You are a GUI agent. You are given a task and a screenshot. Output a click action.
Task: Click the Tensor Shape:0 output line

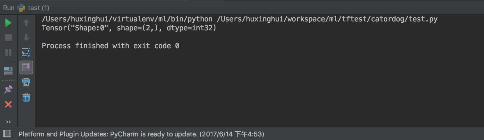pyautogui.click(x=129, y=28)
